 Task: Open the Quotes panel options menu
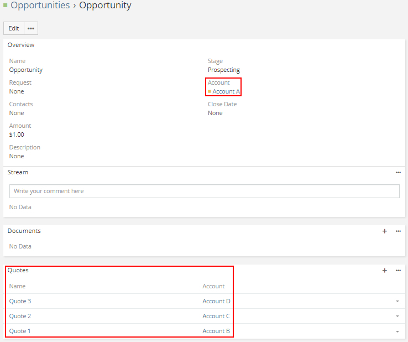point(398,271)
